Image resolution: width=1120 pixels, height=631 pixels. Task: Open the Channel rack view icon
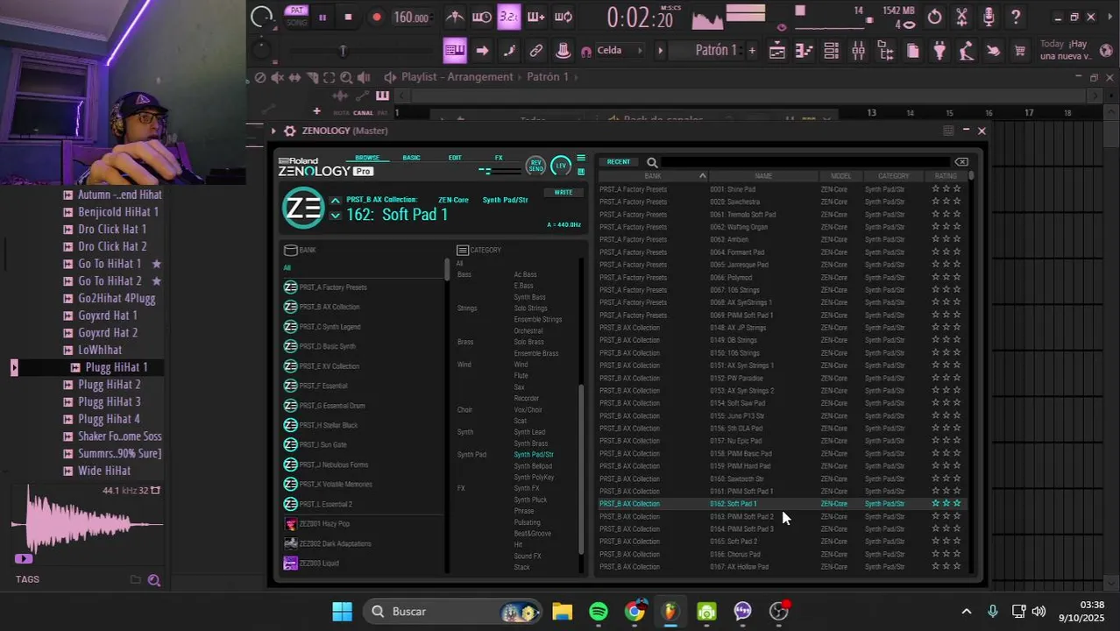tap(831, 51)
